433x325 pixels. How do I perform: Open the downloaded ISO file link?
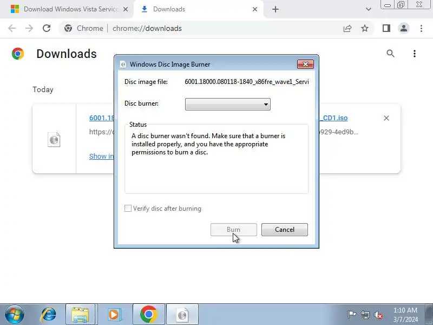tap(101, 118)
